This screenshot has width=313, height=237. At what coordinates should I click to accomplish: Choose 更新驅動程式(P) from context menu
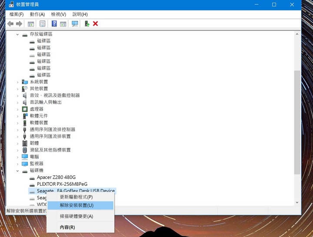[x=80, y=197]
